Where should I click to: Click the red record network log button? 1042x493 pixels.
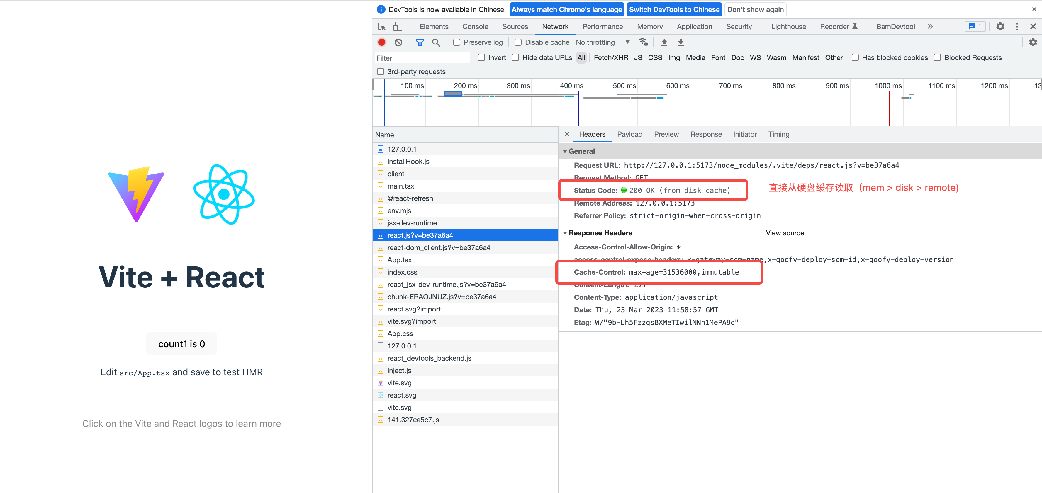click(x=381, y=42)
